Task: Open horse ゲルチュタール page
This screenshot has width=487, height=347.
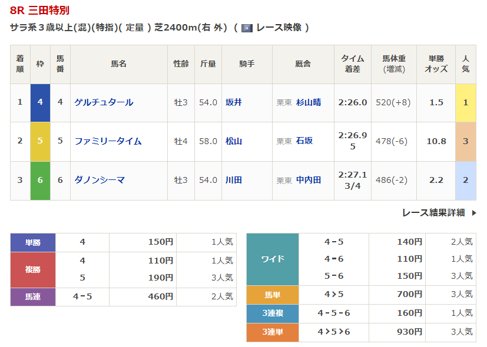Action: tap(104, 102)
